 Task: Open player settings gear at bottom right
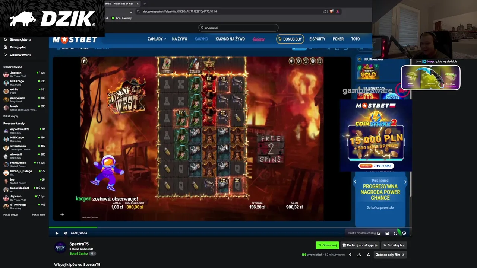pos(404,233)
